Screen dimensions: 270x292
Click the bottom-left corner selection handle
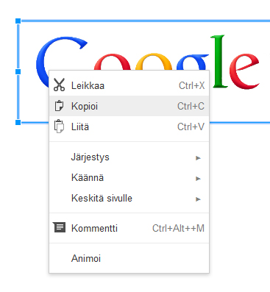(18, 122)
